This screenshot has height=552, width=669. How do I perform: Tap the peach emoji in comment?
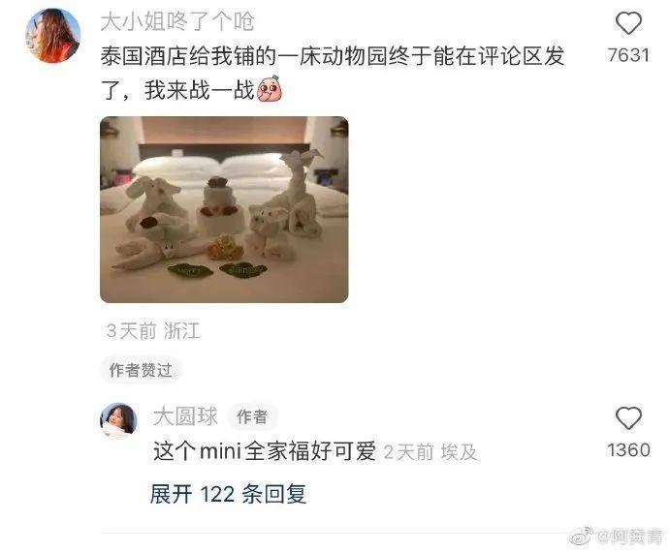pos(270,89)
